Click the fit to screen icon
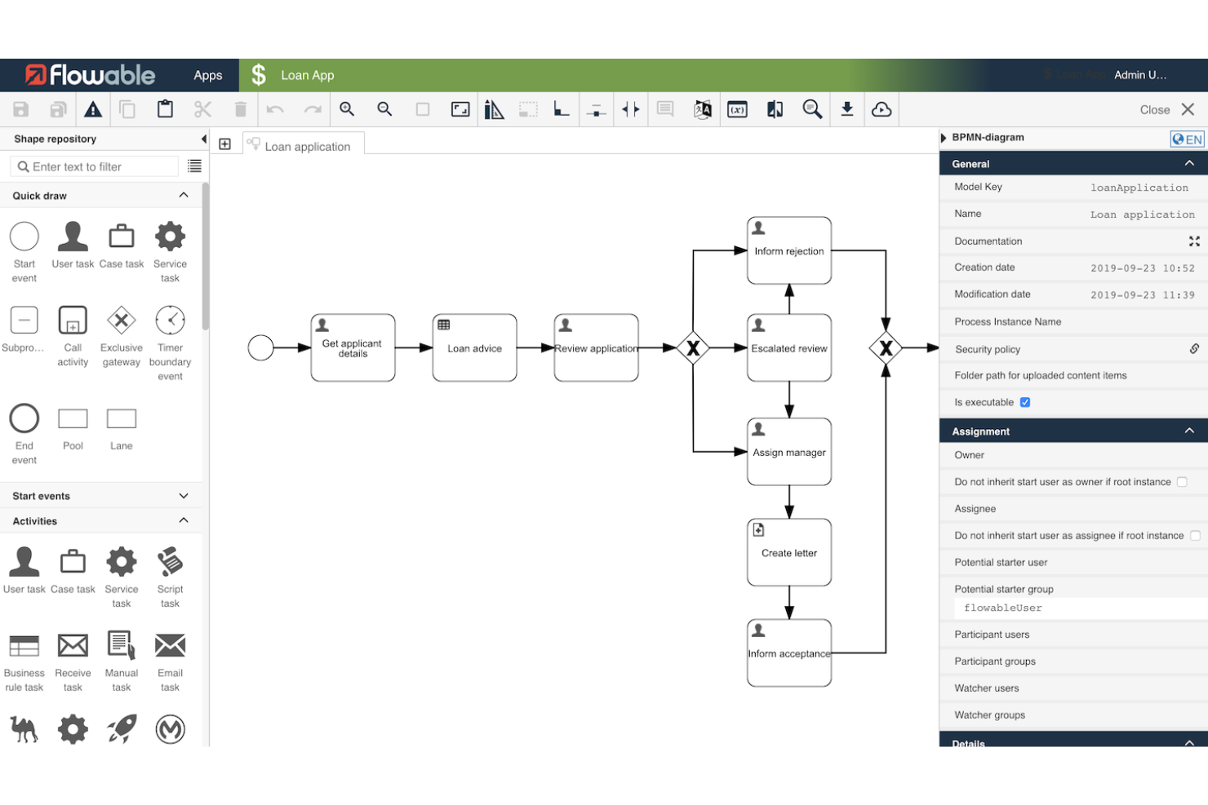Image resolution: width=1208 pixels, height=805 pixels. [460, 109]
